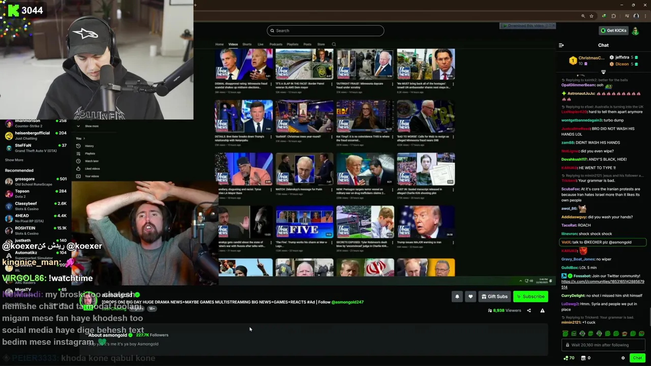Click the colored extension icon in toolbar
The height and width of the screenshot is (366, 651).
[x=604, y=16]
